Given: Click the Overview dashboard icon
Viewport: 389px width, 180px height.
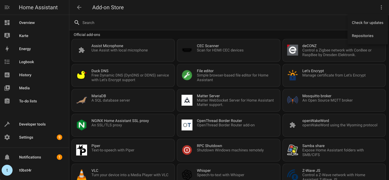Looking at the screenshot, I should click(7, 23).
